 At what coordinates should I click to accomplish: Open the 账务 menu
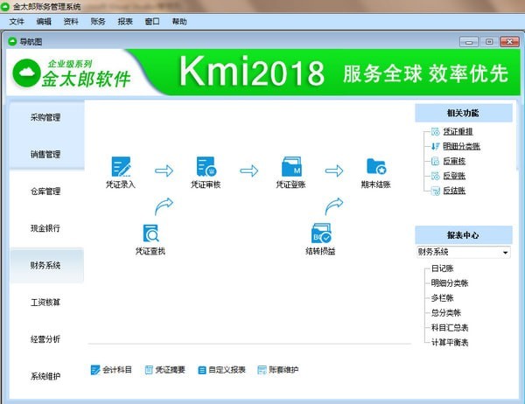(98, 22)
